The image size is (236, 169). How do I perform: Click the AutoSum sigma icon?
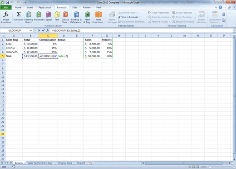[x=19, y=15]
